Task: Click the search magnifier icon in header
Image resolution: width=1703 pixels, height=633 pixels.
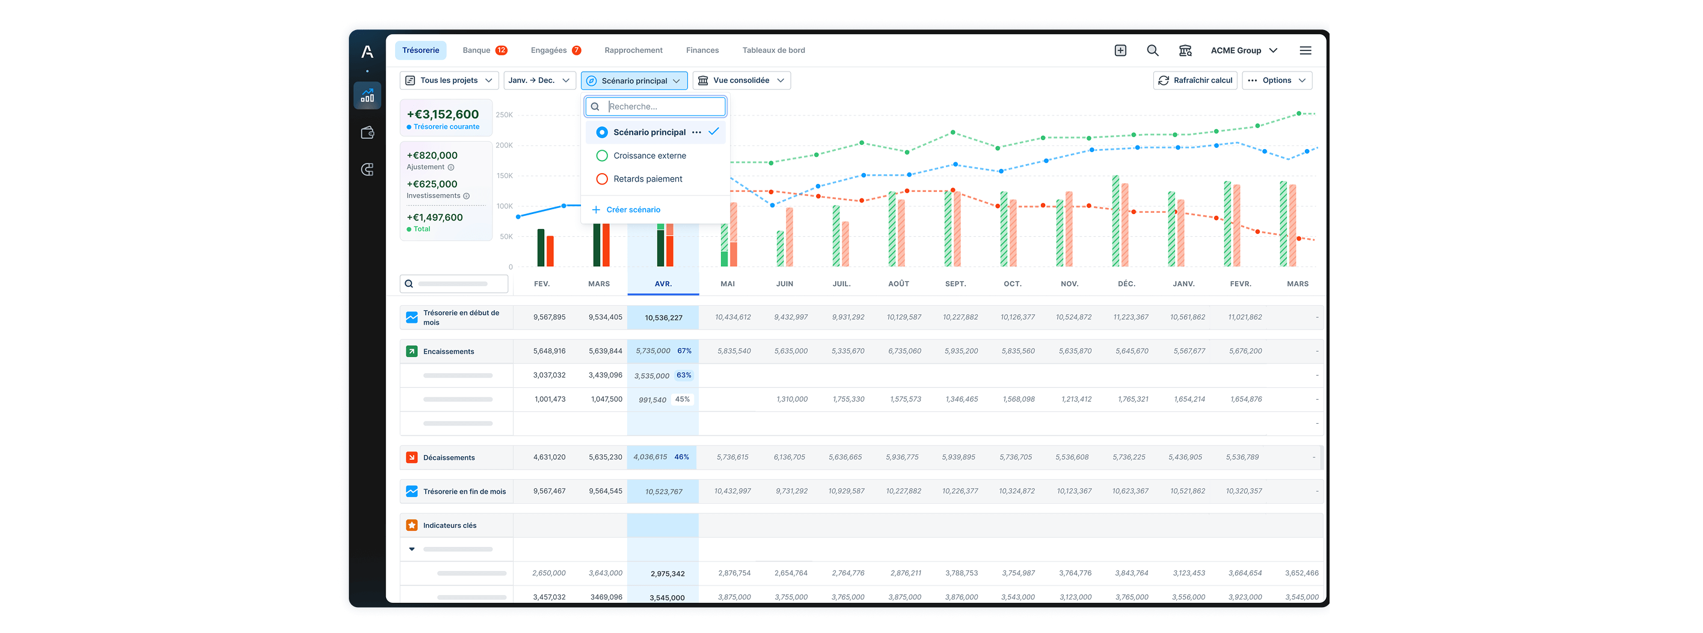Action: click(x=1152, y=49)
